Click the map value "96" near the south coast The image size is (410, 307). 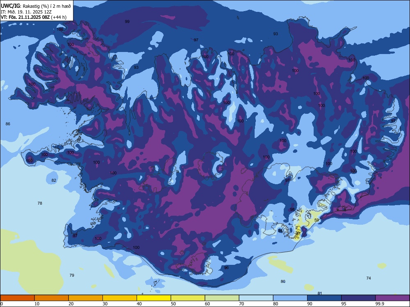pyautogui.click(x=226, y=268)
